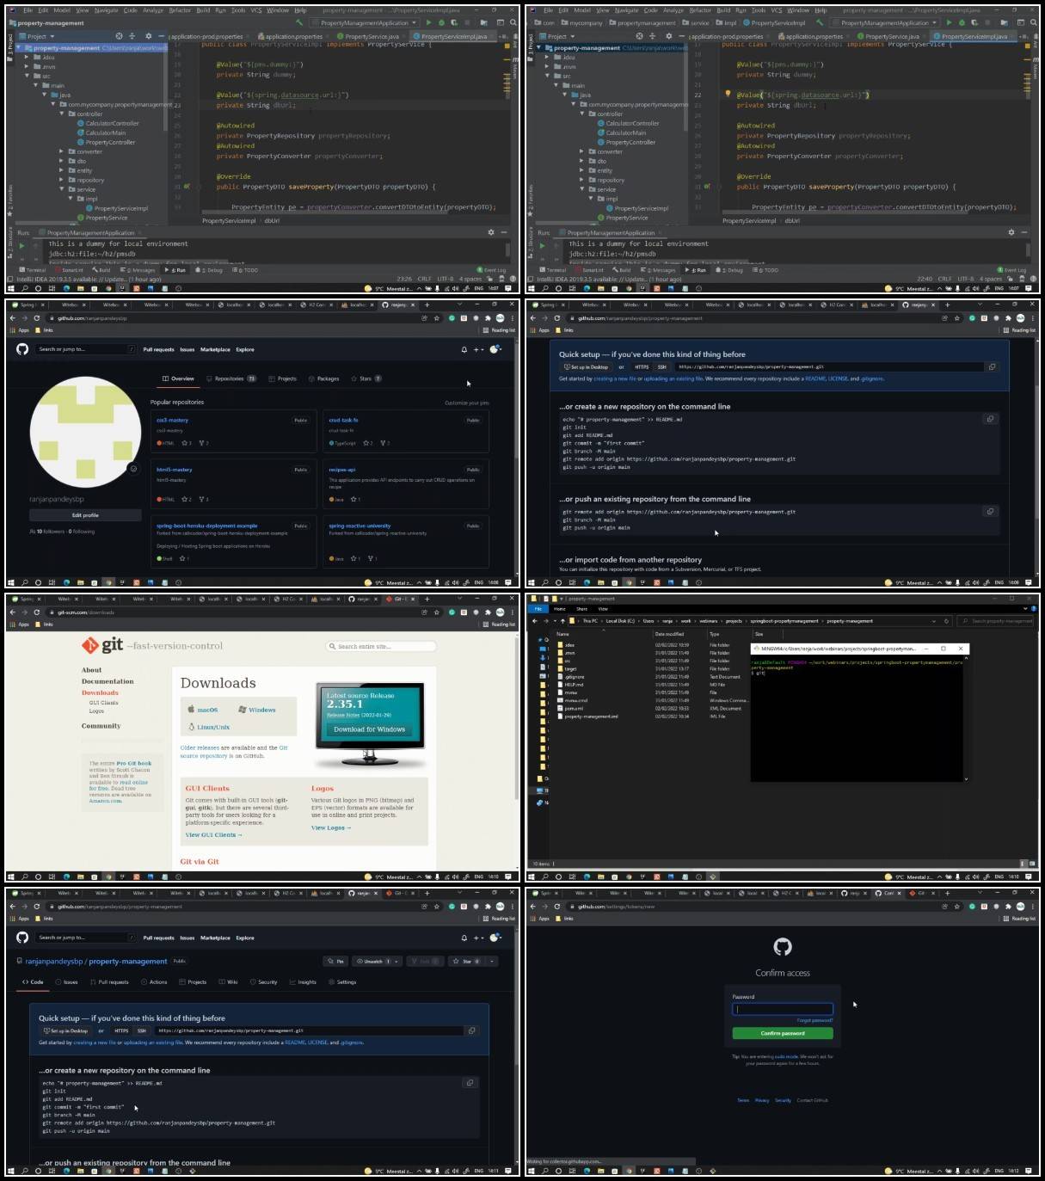Open the Settings tab of property-management repo

[342, 981]
